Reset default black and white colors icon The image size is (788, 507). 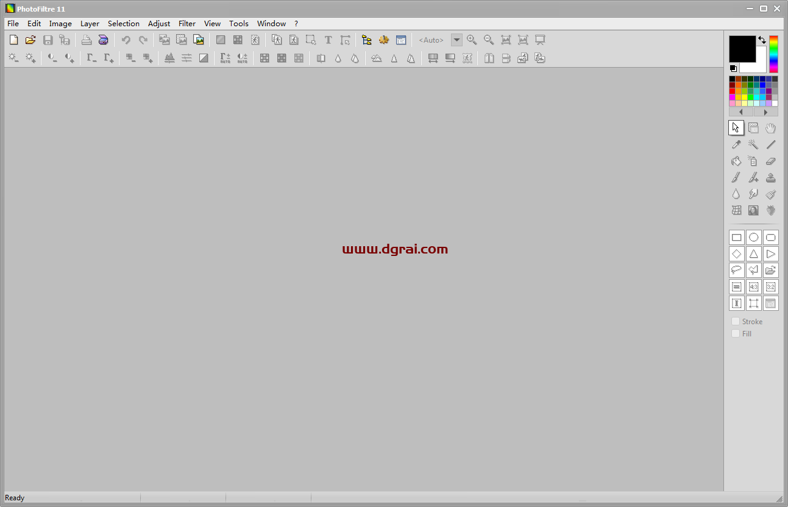(x=733, y=68)
